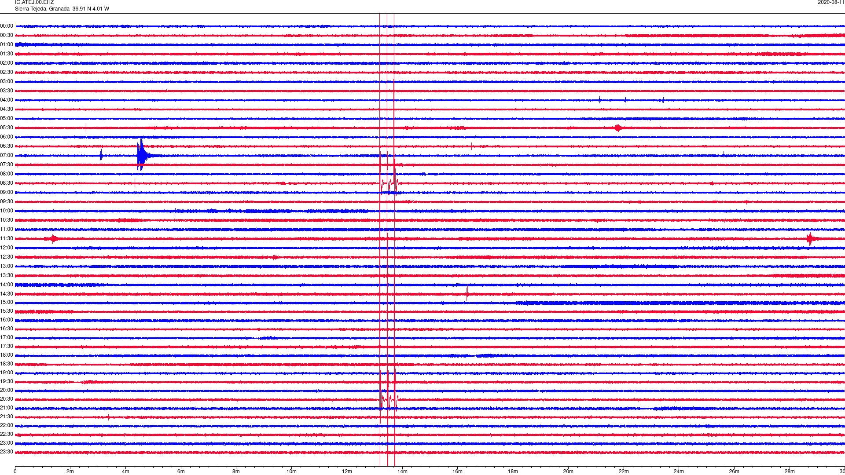Select the 01:30 trace time label
The image size is (845, 475).
(7, 54)
